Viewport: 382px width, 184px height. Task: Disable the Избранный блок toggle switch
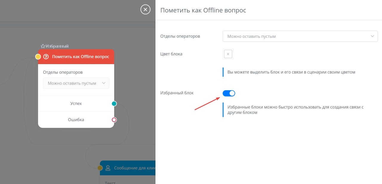click(229, 93)
